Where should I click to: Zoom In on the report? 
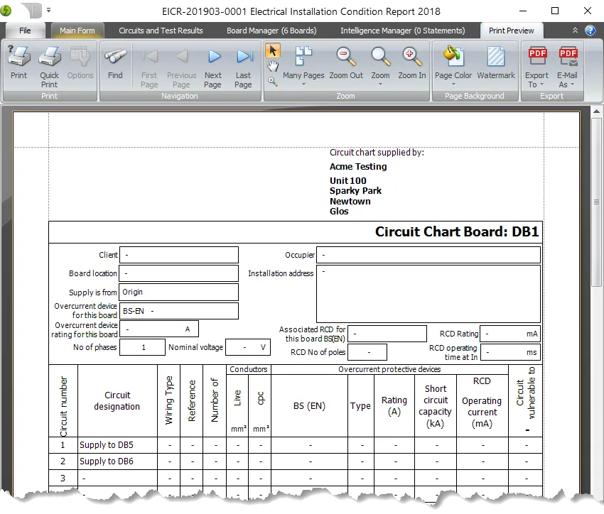(x=411, y=64)
